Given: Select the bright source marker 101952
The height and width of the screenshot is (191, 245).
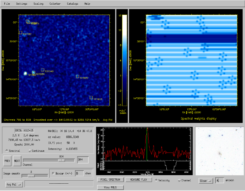Looking at the screenshot, I should point(25,73).
